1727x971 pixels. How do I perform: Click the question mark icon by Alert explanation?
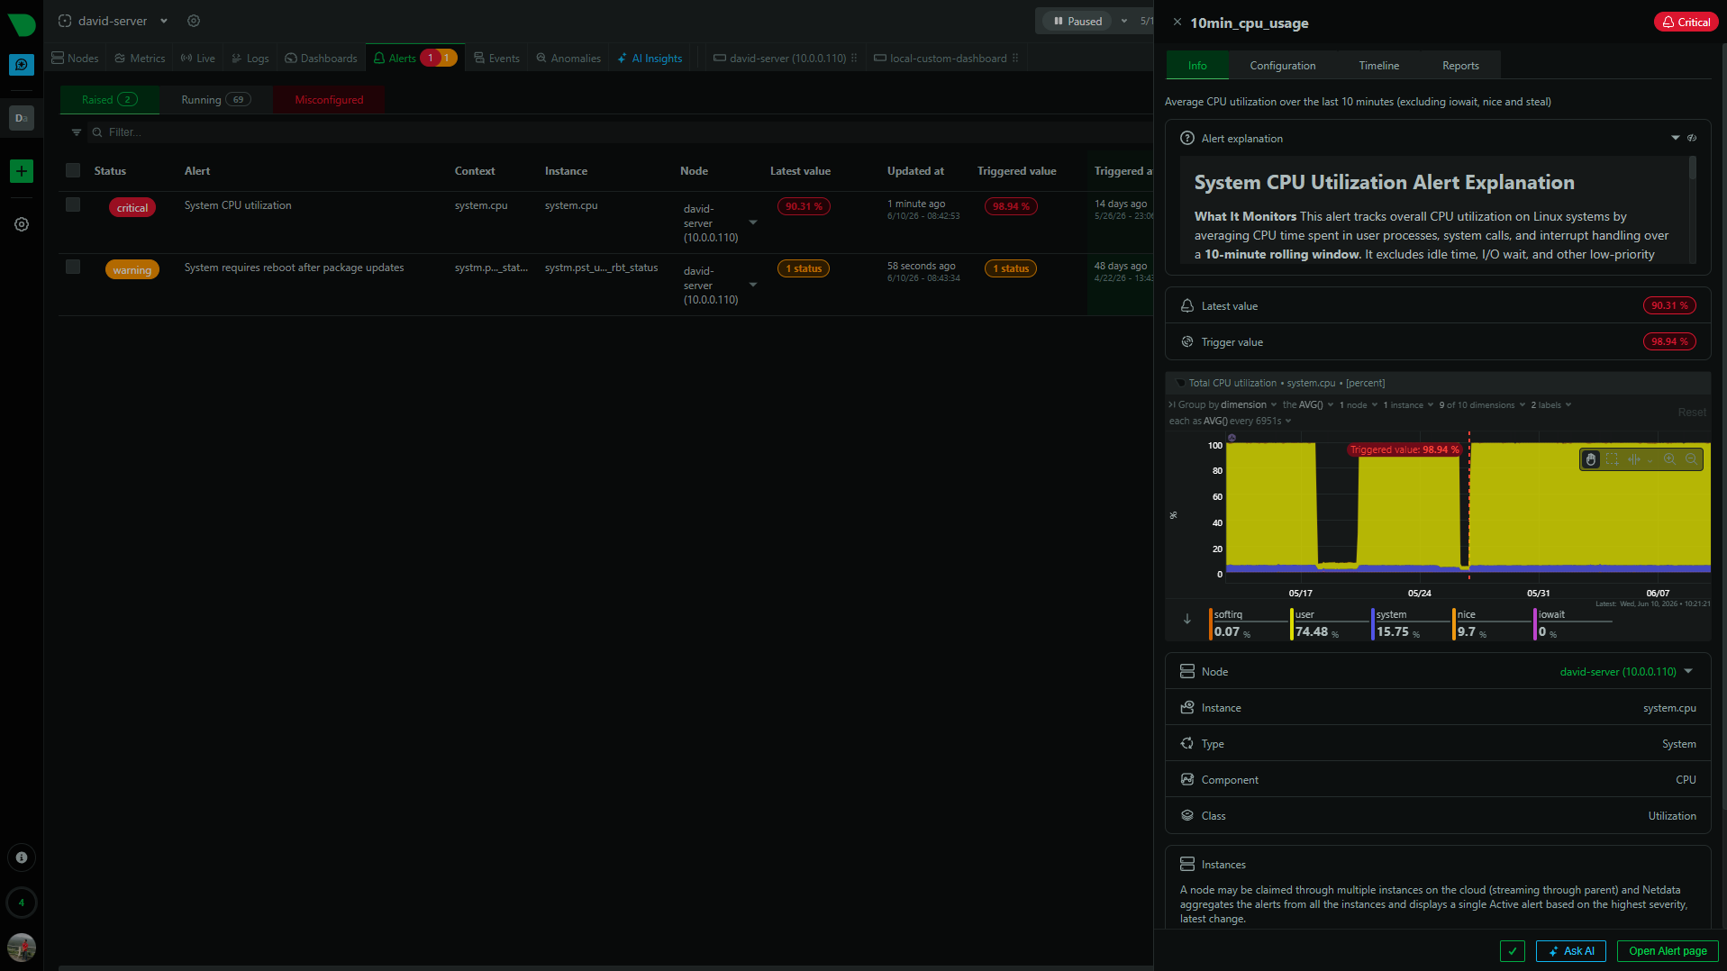coord(1187,138)
